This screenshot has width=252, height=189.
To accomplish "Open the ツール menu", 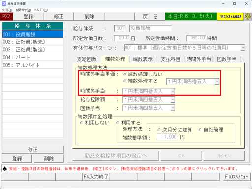I will 7,10.
